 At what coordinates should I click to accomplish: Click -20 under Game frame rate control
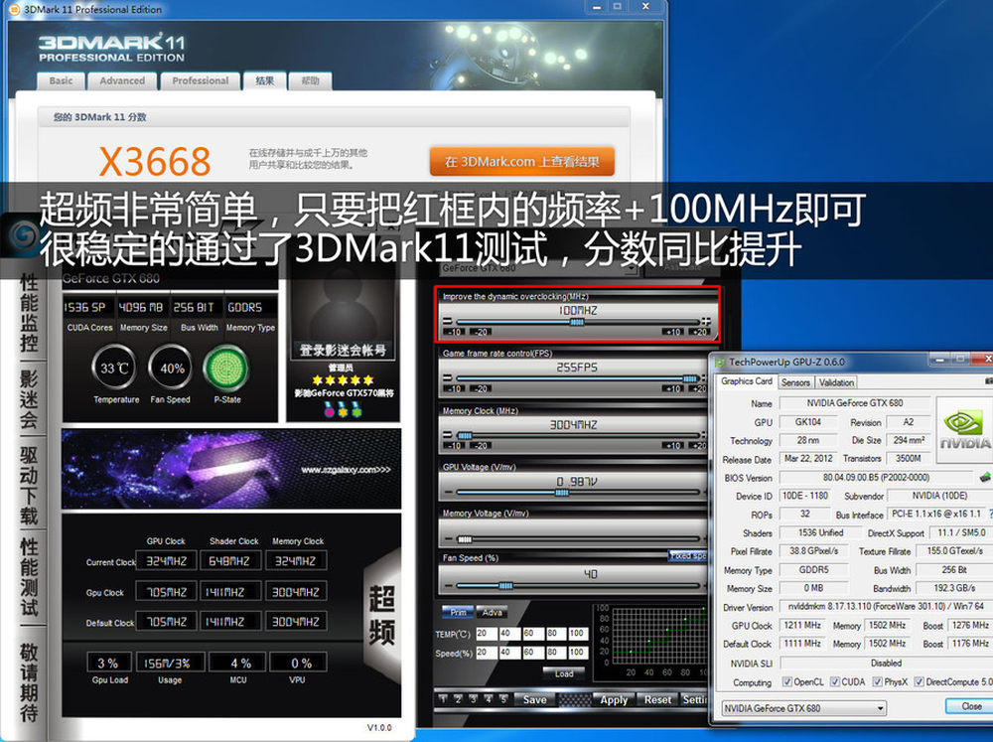point(482,389)
